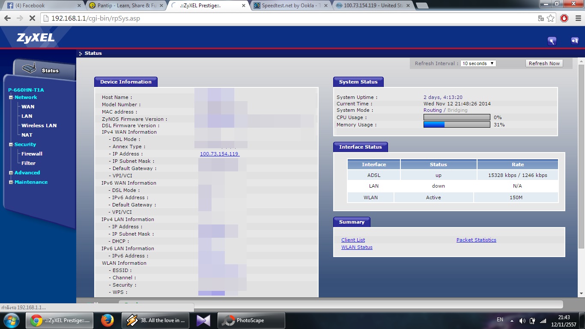Click the ZyXEL logo

pos(36,37)
